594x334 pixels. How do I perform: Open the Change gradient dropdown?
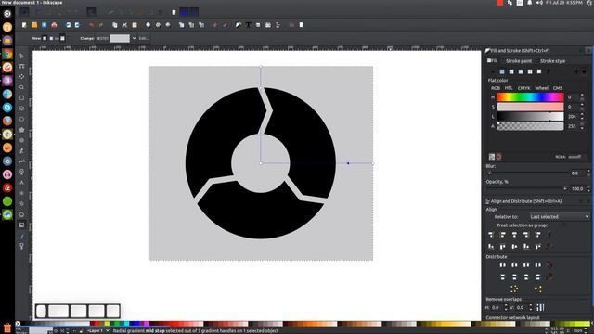click(134, 38)
